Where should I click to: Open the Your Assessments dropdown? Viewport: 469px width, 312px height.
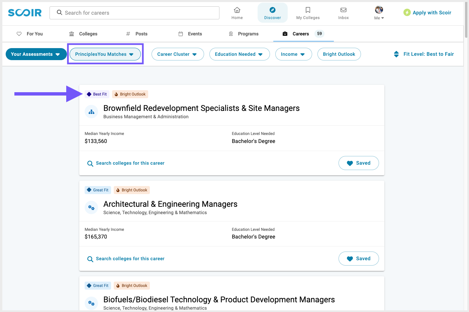36,54
